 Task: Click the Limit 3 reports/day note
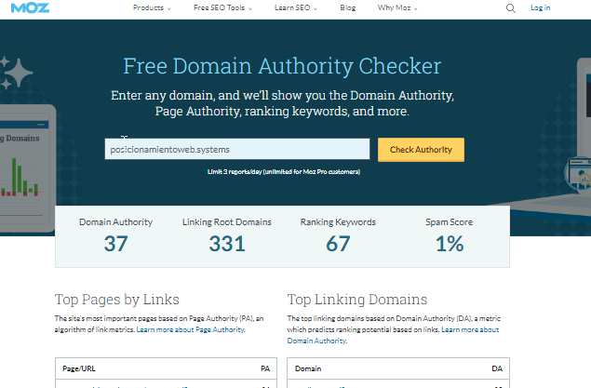(284, 172)
